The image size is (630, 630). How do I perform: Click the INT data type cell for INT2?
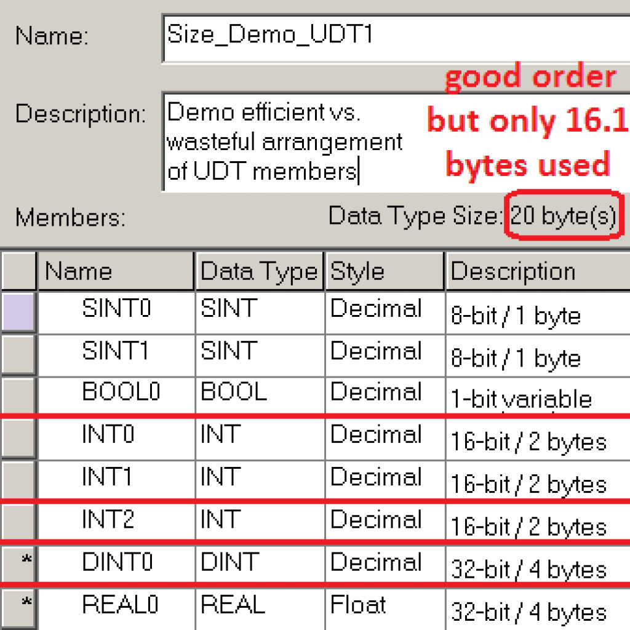point(260,522)
